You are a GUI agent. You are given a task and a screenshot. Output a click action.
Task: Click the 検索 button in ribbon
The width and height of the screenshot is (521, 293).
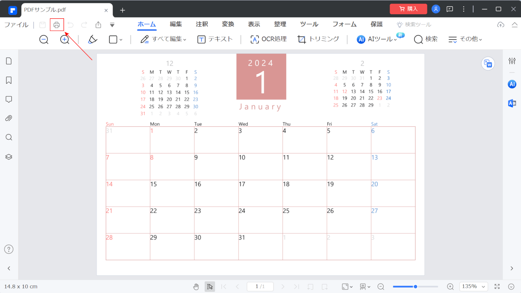(426, 39)
